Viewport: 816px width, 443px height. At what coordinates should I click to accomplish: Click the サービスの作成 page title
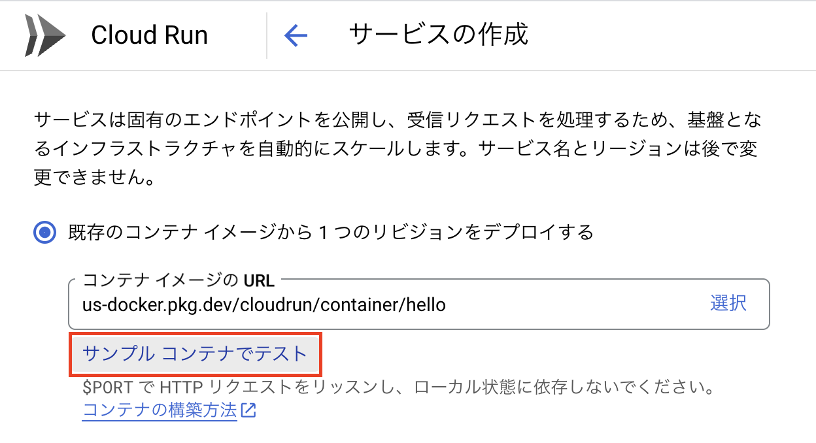(x=438, y=35)
